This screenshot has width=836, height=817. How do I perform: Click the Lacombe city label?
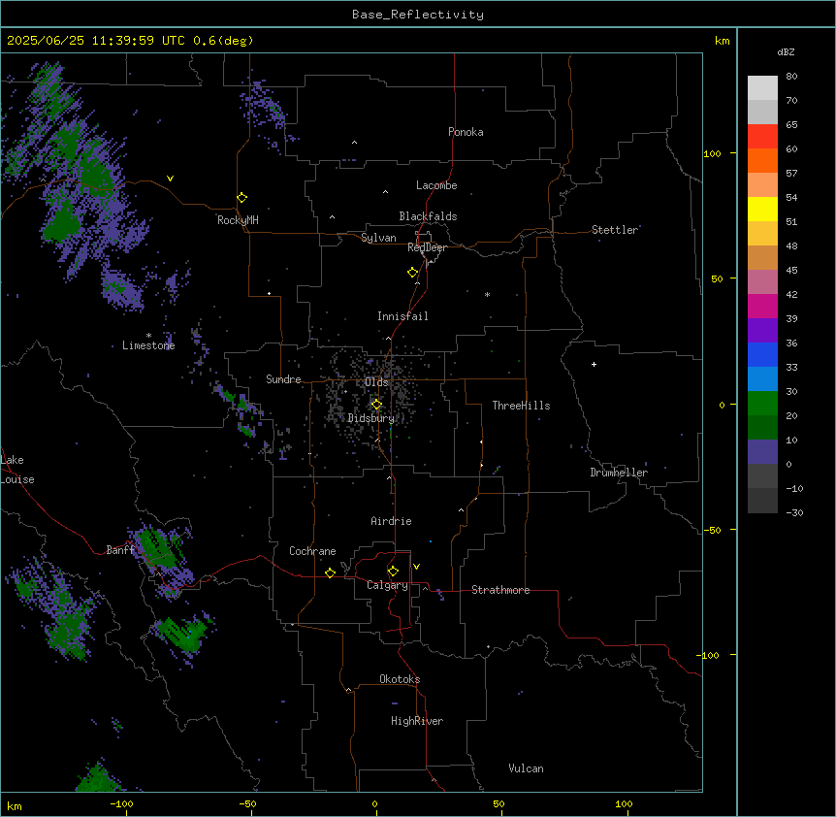(436, 185)
